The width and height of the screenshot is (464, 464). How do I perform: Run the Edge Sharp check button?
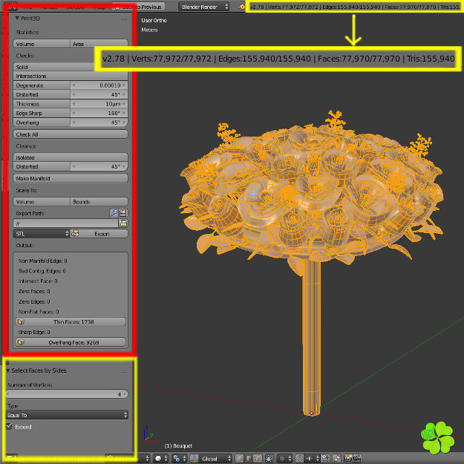pos(42,113)
